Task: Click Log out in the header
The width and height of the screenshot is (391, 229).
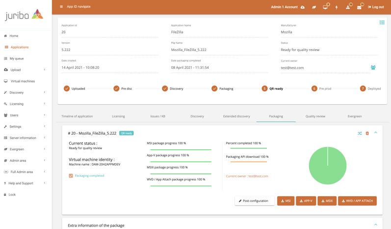Action: click(x=376, y=7)
